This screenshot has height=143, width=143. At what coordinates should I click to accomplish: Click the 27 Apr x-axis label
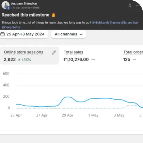(x=42, y=115)
